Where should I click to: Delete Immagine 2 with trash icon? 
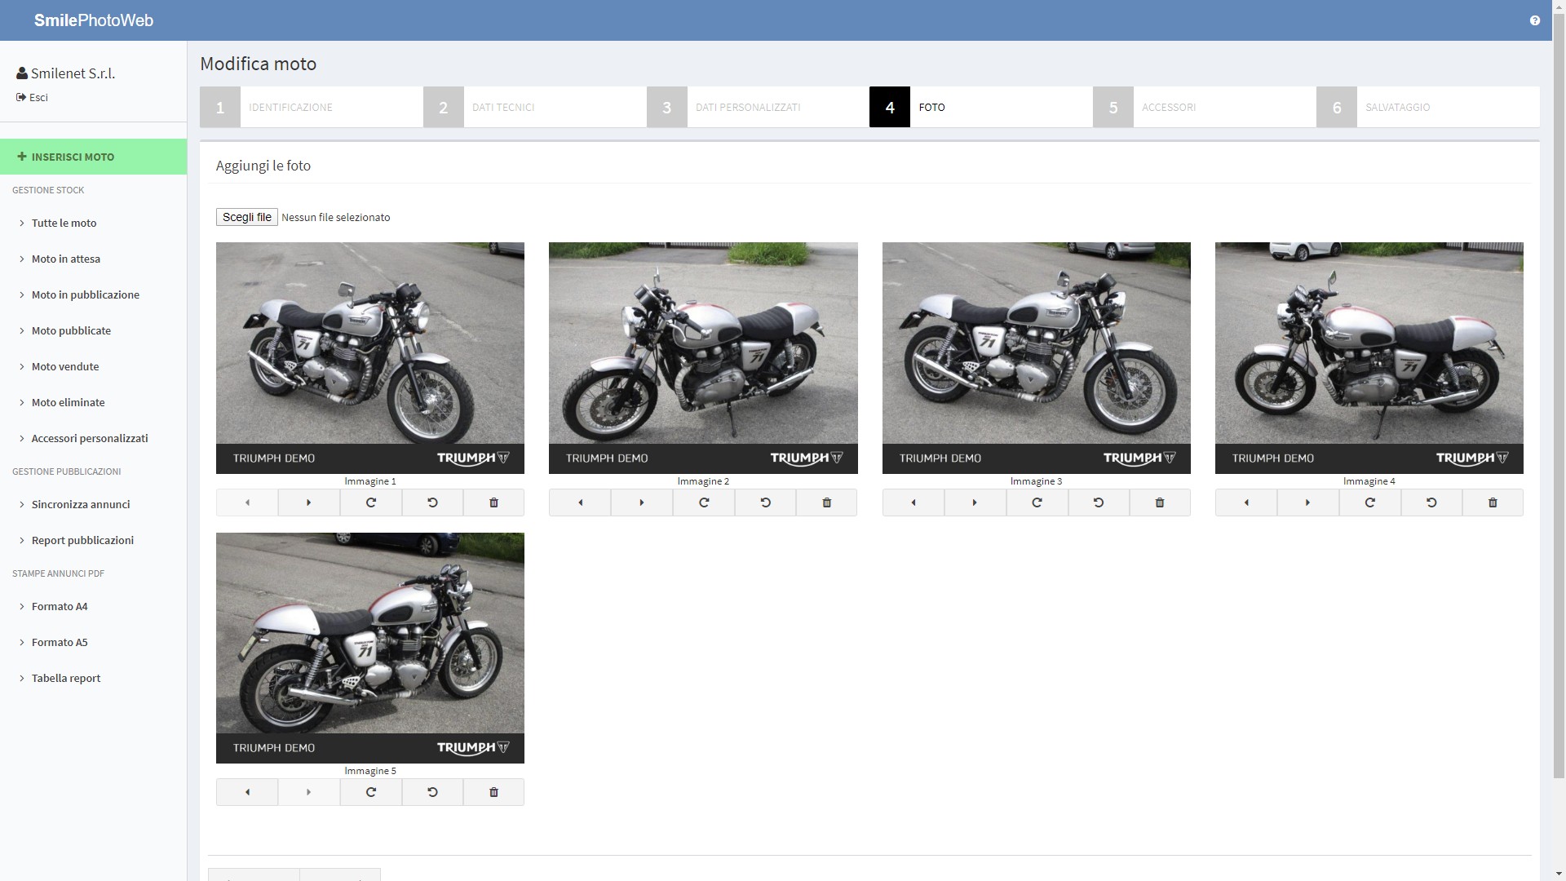click(x=826, y=502)
